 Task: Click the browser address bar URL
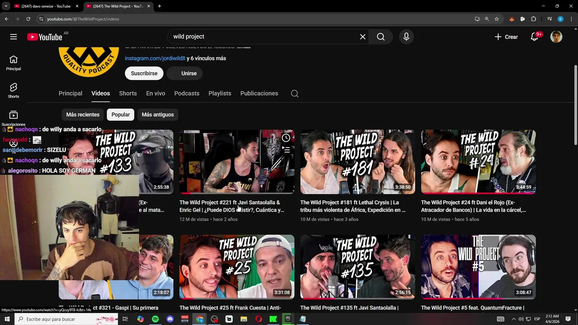83,19
